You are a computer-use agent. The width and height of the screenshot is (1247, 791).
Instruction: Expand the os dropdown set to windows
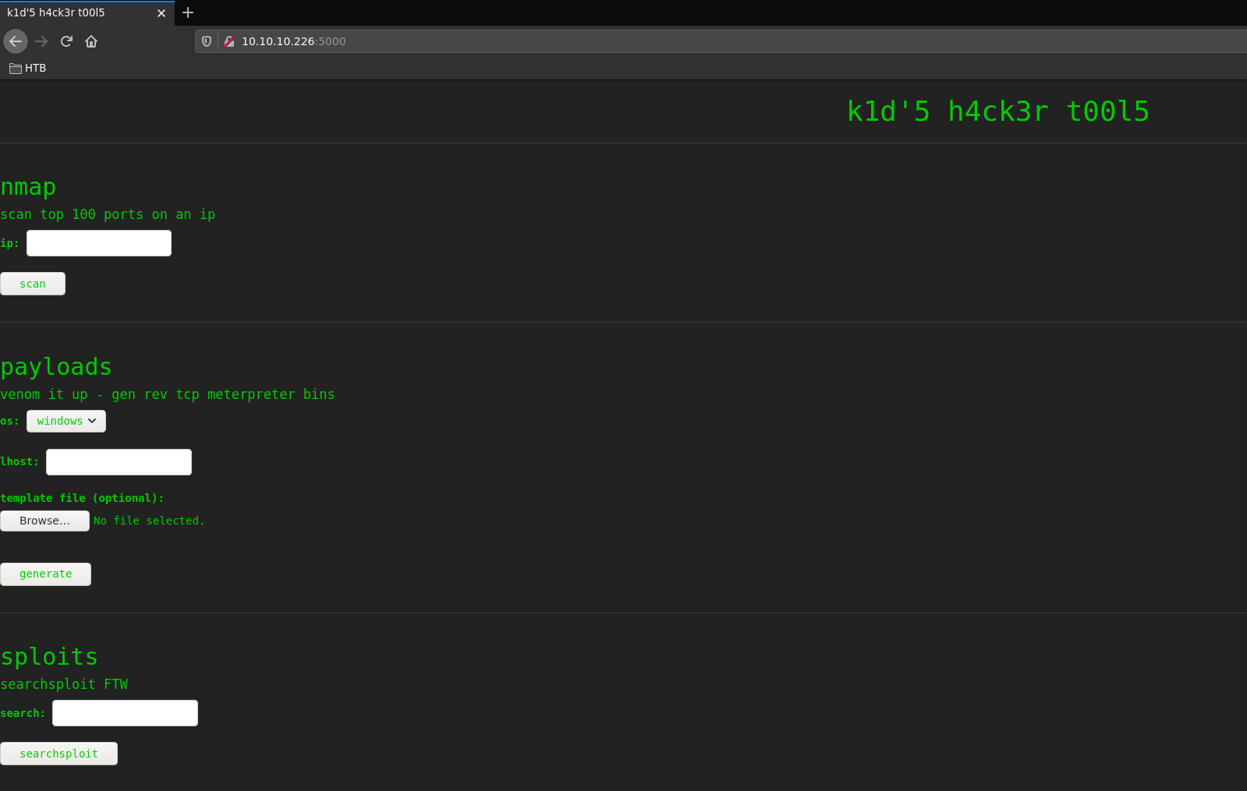pos(66,421)
